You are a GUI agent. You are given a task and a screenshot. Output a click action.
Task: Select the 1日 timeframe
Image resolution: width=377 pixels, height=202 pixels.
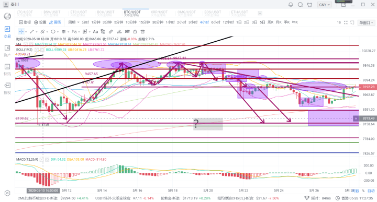(239, 22)
